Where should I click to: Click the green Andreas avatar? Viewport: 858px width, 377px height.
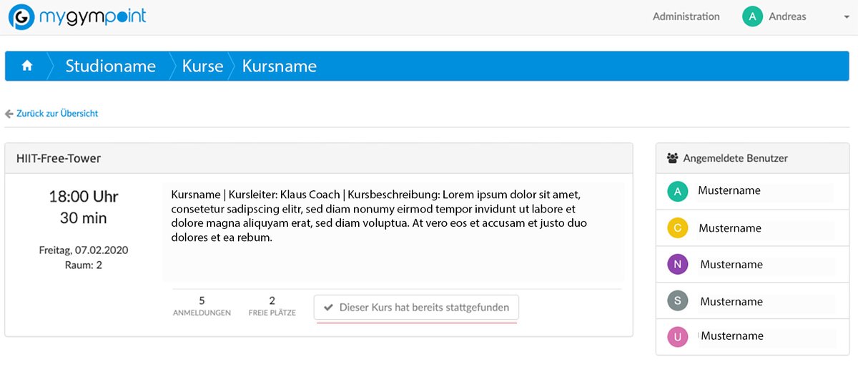tap(752, 16)
